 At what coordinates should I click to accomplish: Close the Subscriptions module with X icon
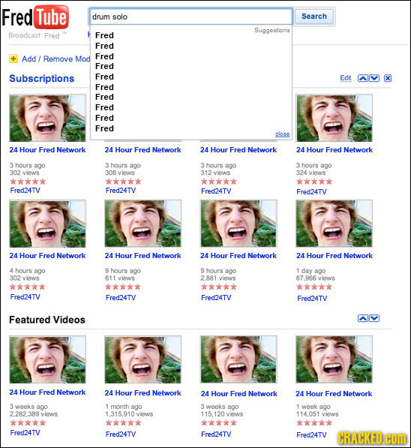pyautogui.click(x=387, y=78)
